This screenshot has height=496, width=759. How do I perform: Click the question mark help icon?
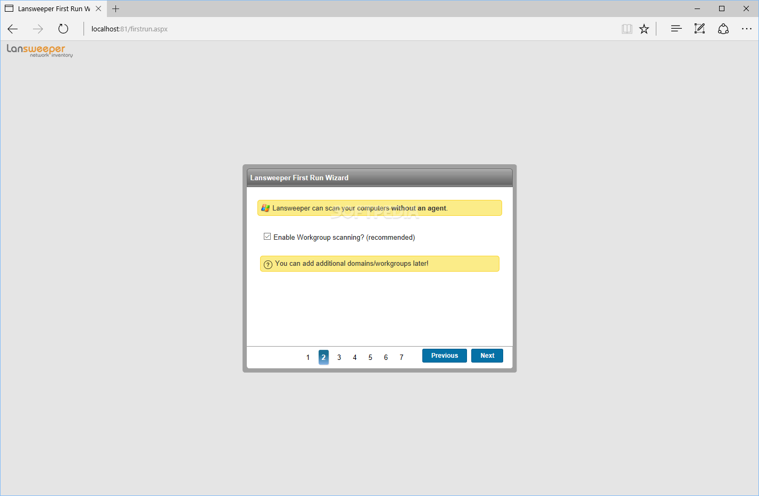268,264
